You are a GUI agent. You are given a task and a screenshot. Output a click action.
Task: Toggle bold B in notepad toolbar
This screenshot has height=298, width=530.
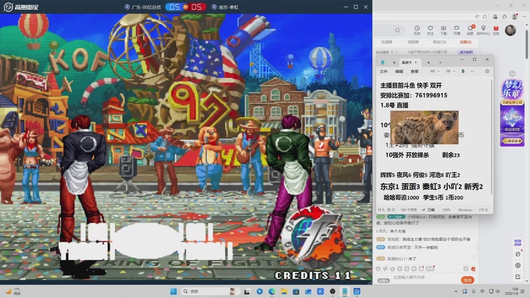462,72
